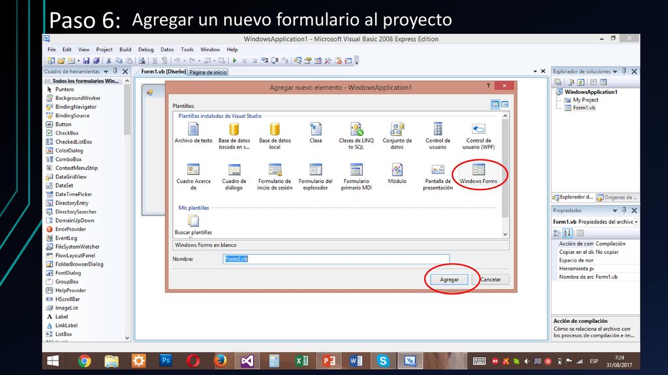This screenshot has width=668, height=375.
Task: Open the Debug menu
Action: (145, 49)
